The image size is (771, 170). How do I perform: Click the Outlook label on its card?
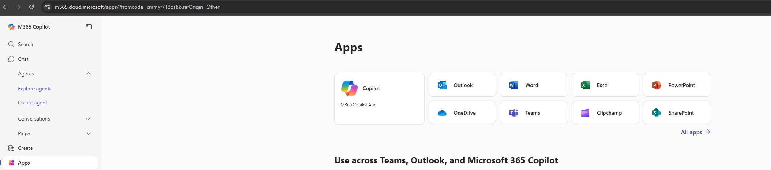click(463, 85)
